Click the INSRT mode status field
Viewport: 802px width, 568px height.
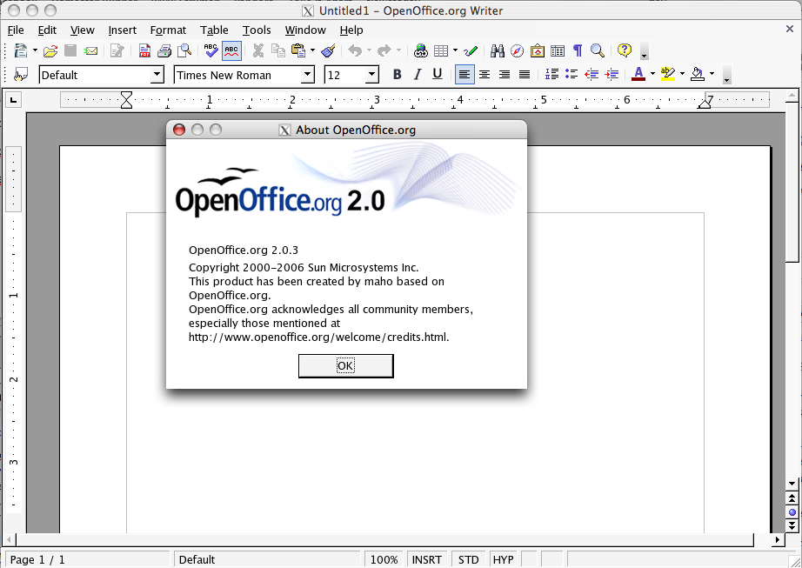(x=426, y=560)
